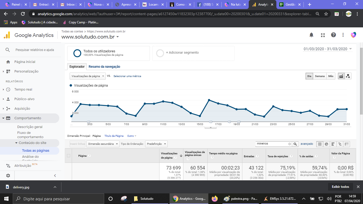Open the notifications bell icon
The height and width of the screenshot is (204, 363).
(x=311, y=35)
